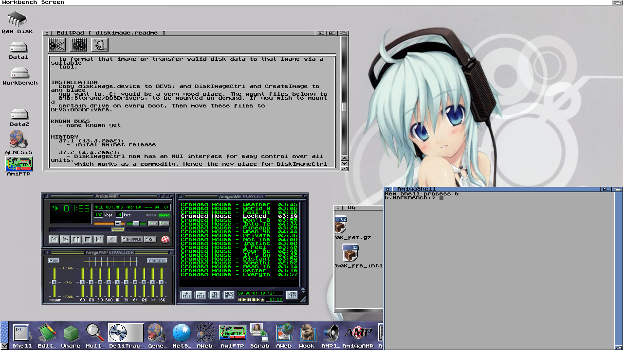Click the AmigaShell command prompt
The width and height of the screenshot is (623, 350).
pos(413,198)
